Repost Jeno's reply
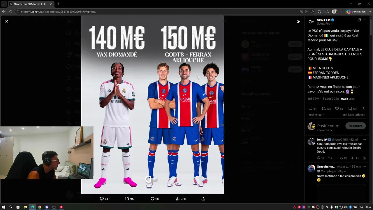Viewport: 373px width, 210px height. 330,158
